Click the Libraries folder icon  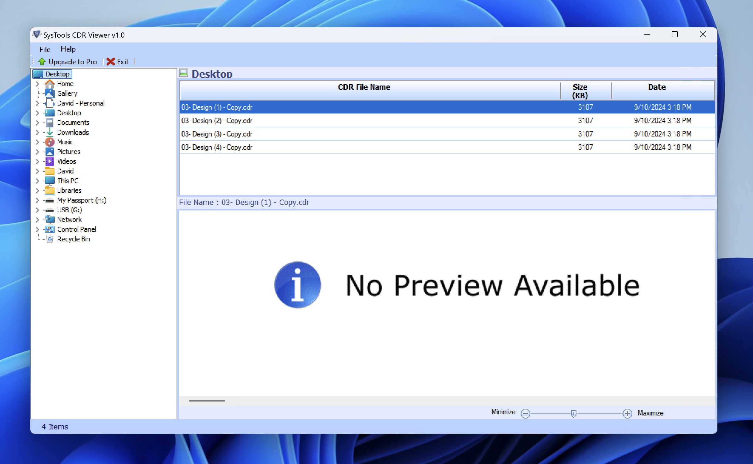pyautogui.click(x=49, y=190)
